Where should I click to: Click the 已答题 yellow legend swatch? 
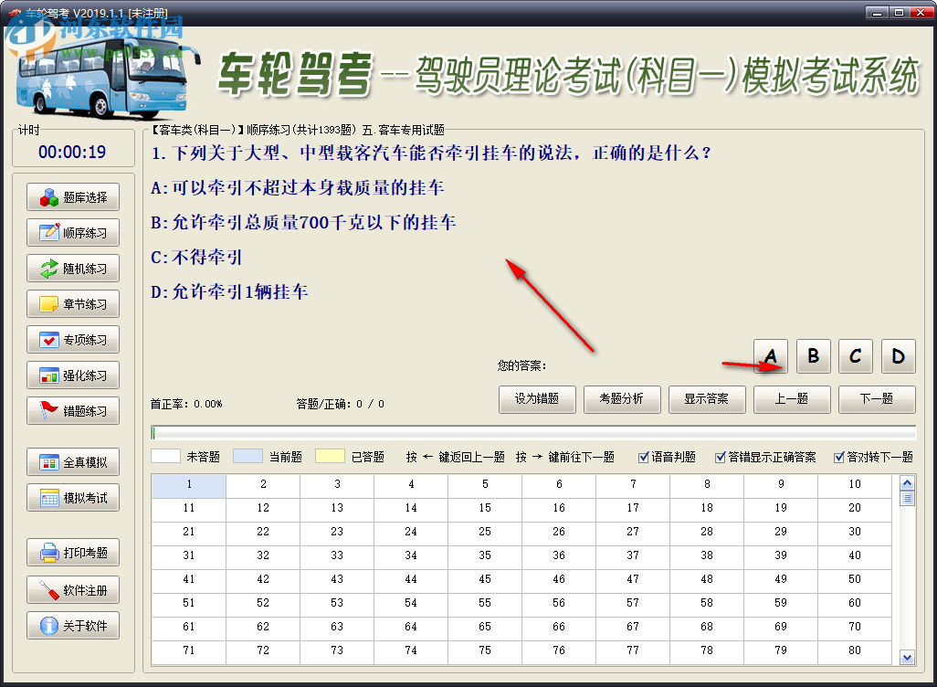pos(330,456)
